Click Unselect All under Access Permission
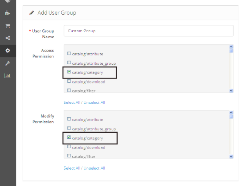The image size is (245, 186). 94,103
